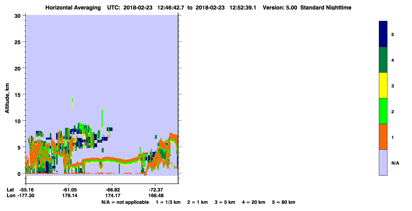Click the colorbar label 'N/A'
Screen dimensions: 412x211
click(x=395, y=163)
